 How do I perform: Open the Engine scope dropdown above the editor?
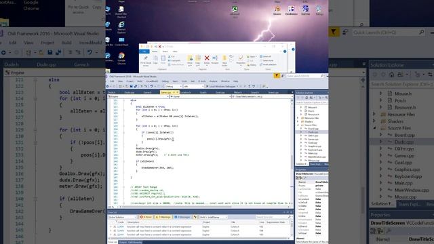(x=138, y=96)
